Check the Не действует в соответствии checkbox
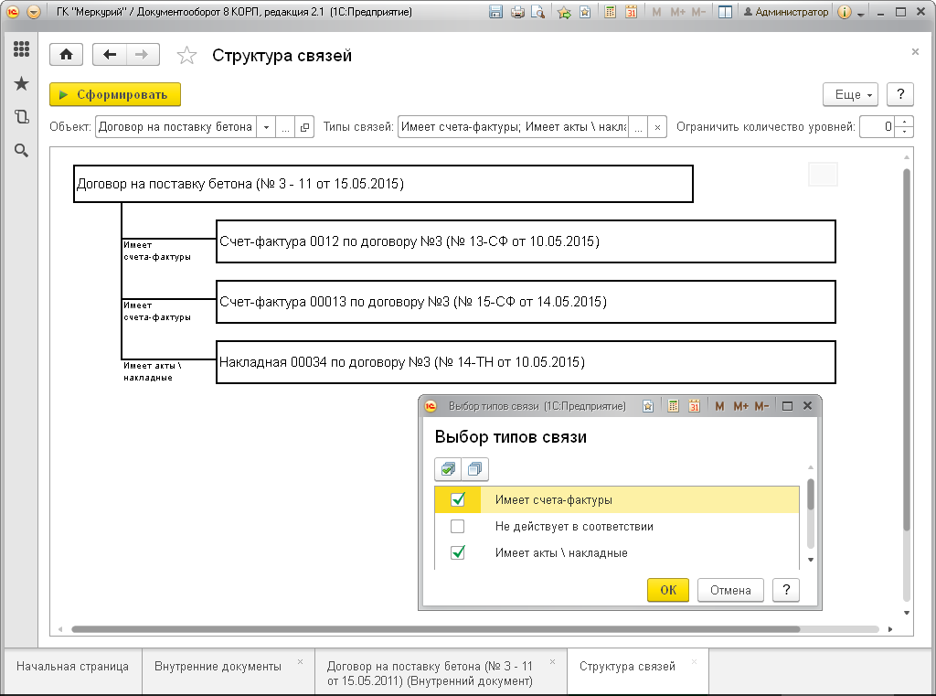The image size is (936, 696). (x=458, y=526)
